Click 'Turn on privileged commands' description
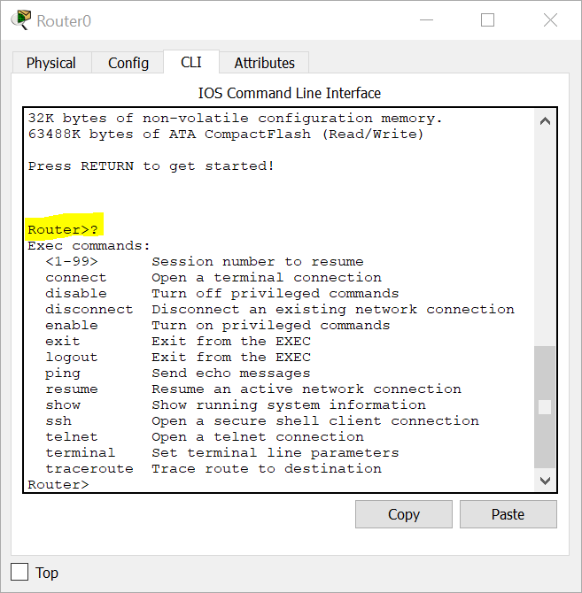 tap(270, 325)
